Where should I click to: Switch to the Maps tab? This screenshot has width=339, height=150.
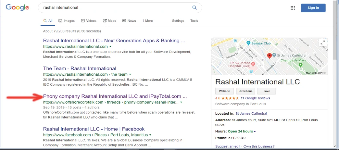click(x=109, y=21)
